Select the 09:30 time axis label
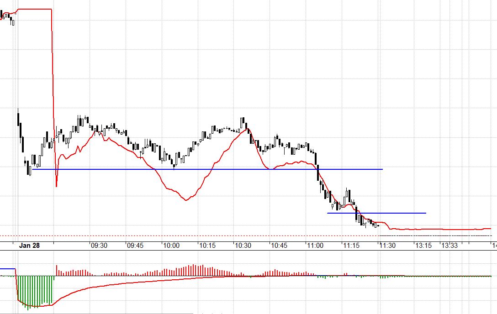The height and width of the screenshot is (314, 497). [99, 245]
